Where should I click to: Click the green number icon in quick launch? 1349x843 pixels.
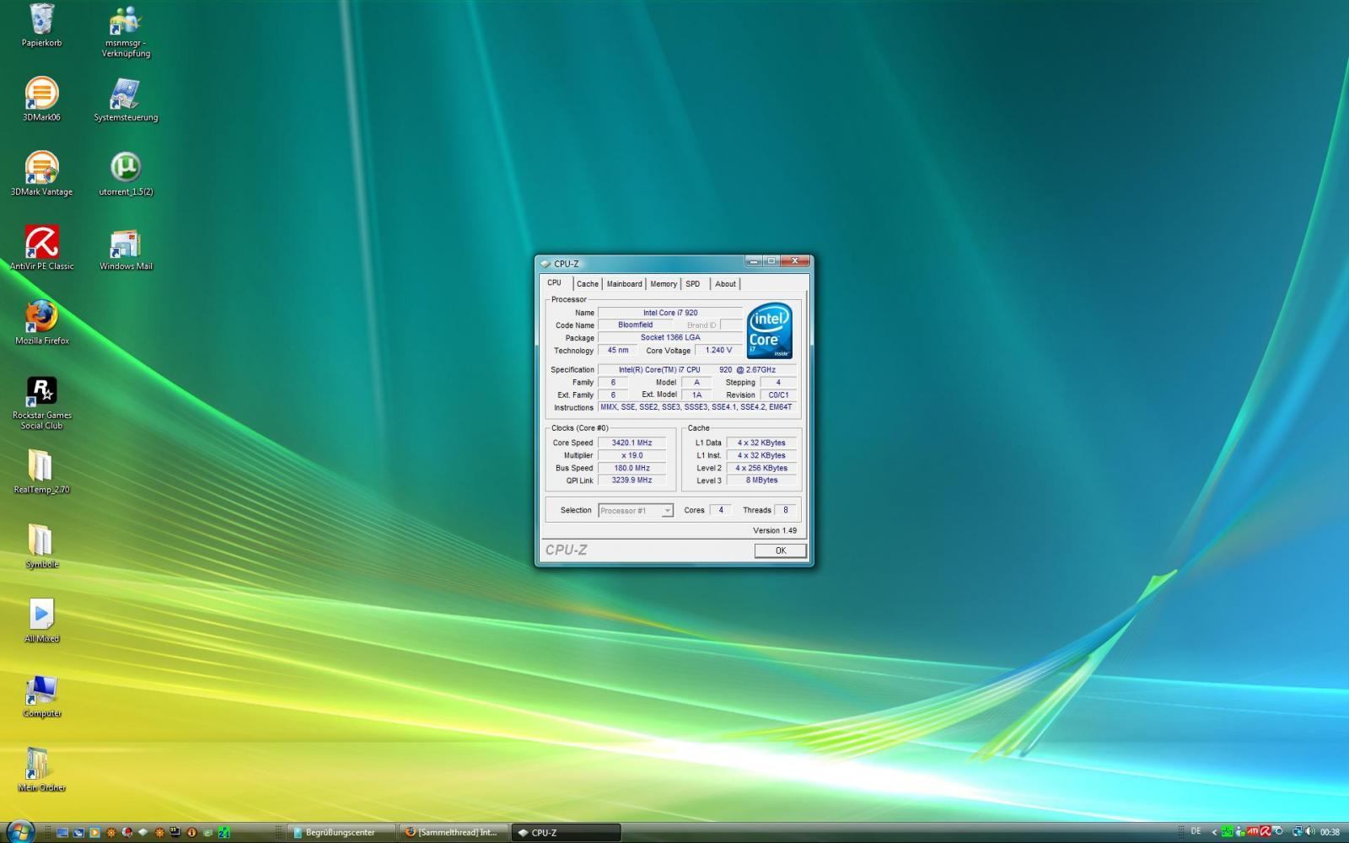point(223,832)
